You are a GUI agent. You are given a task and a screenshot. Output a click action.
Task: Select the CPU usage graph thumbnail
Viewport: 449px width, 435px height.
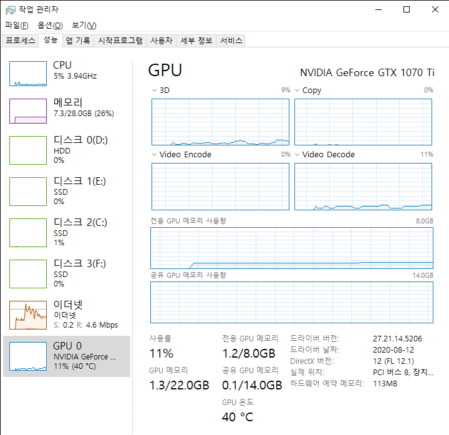28,74
